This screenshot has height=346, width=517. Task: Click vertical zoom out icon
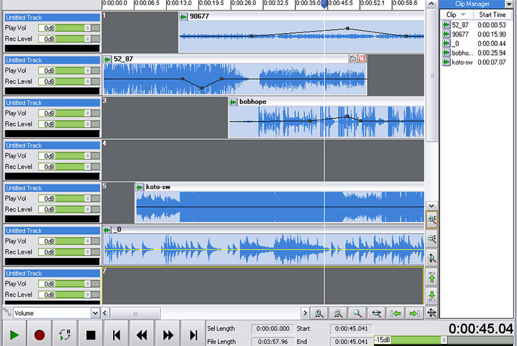(432, 239)
